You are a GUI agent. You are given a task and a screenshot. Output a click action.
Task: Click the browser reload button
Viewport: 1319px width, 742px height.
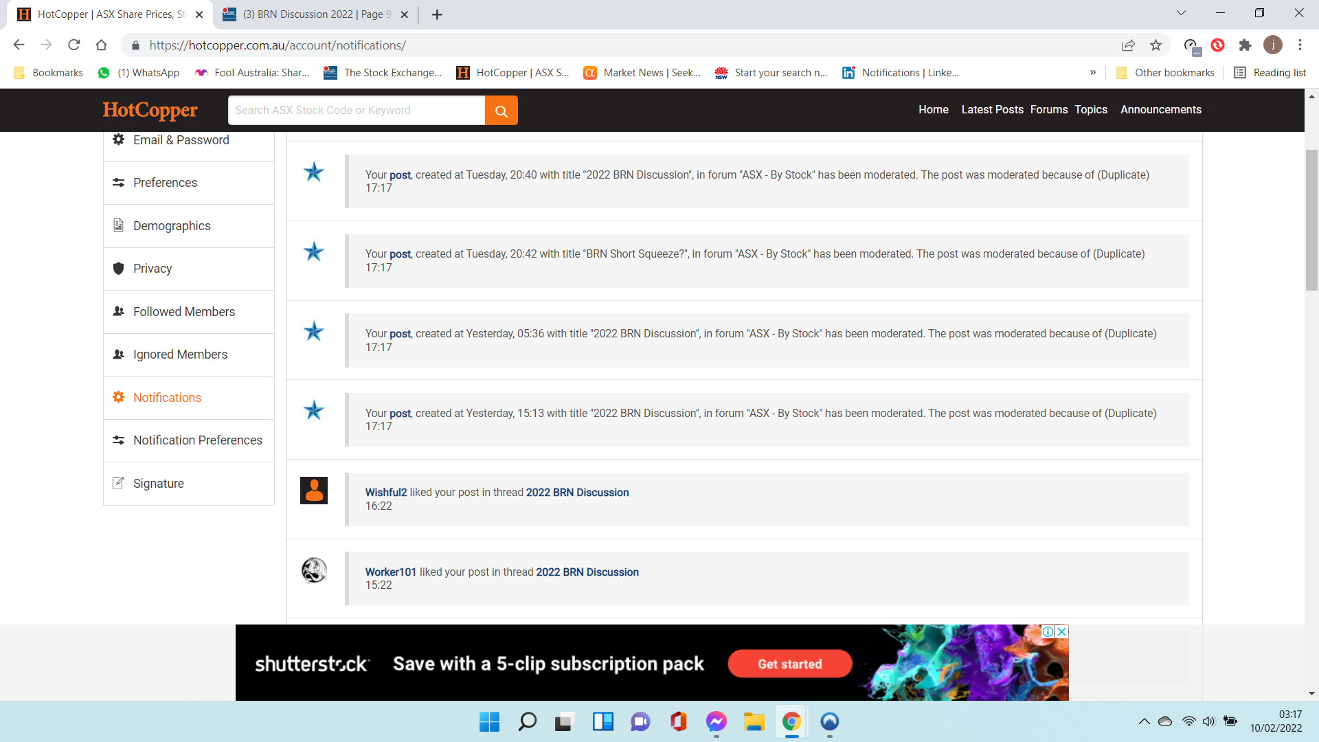coord(74,45)
